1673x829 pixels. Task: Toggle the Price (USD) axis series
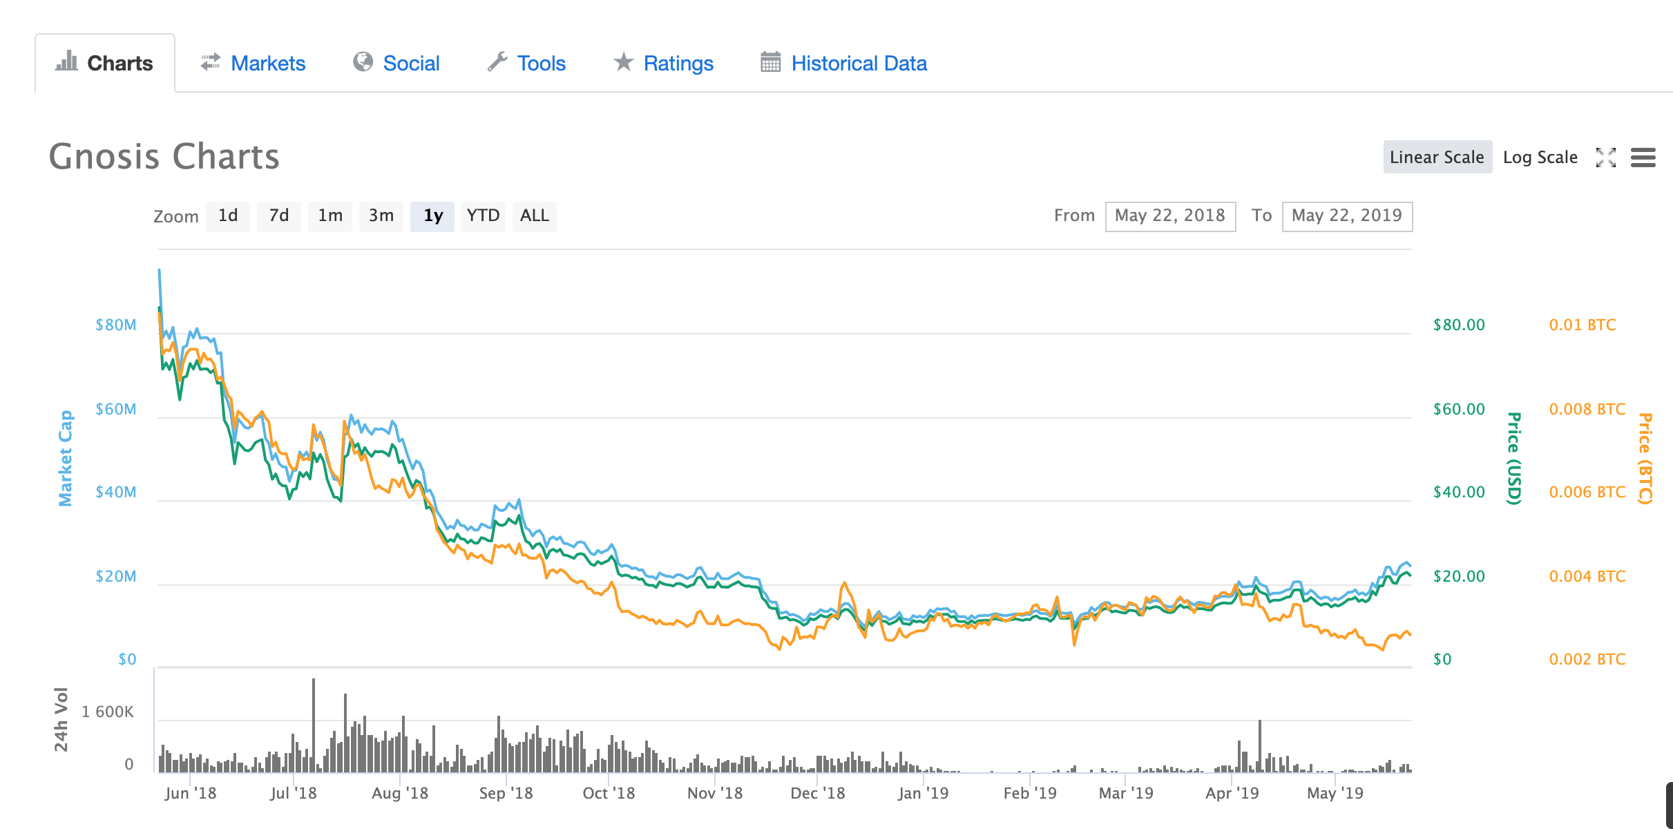pos(1514,458)
